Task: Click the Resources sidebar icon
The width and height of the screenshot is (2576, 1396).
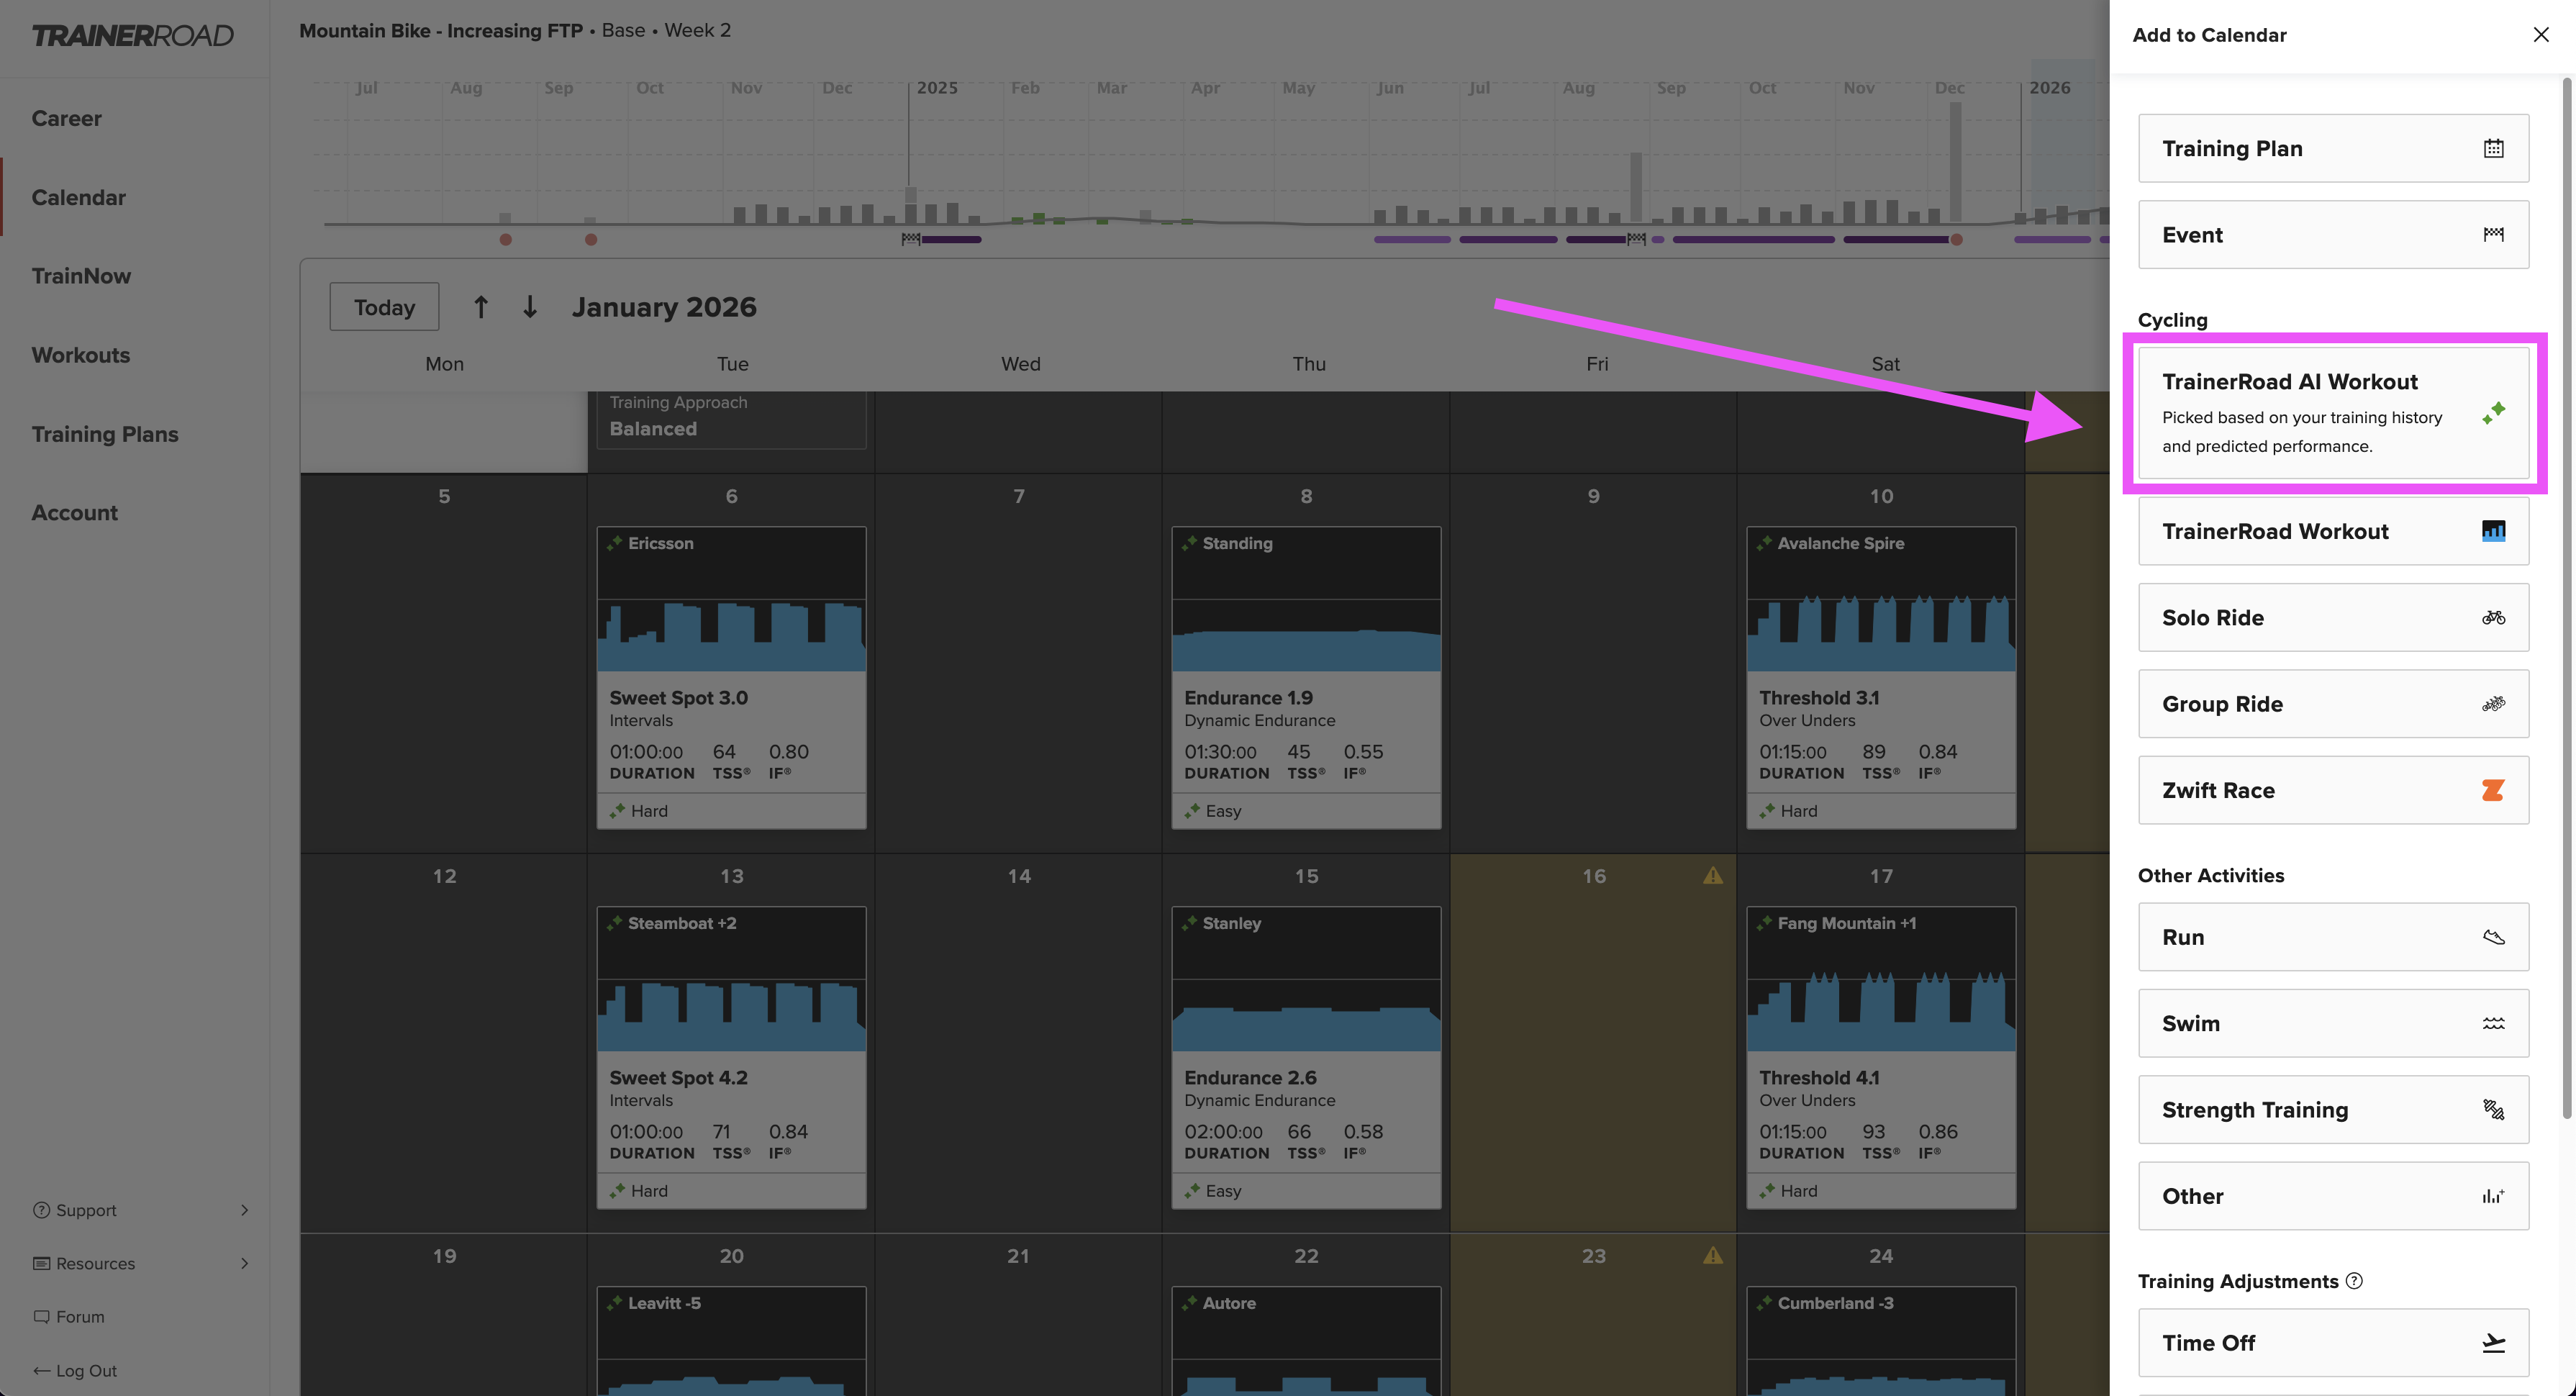Action: point(41,1263)
